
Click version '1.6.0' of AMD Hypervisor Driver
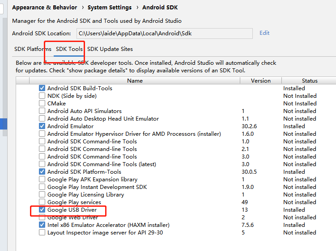pos(248,134)
